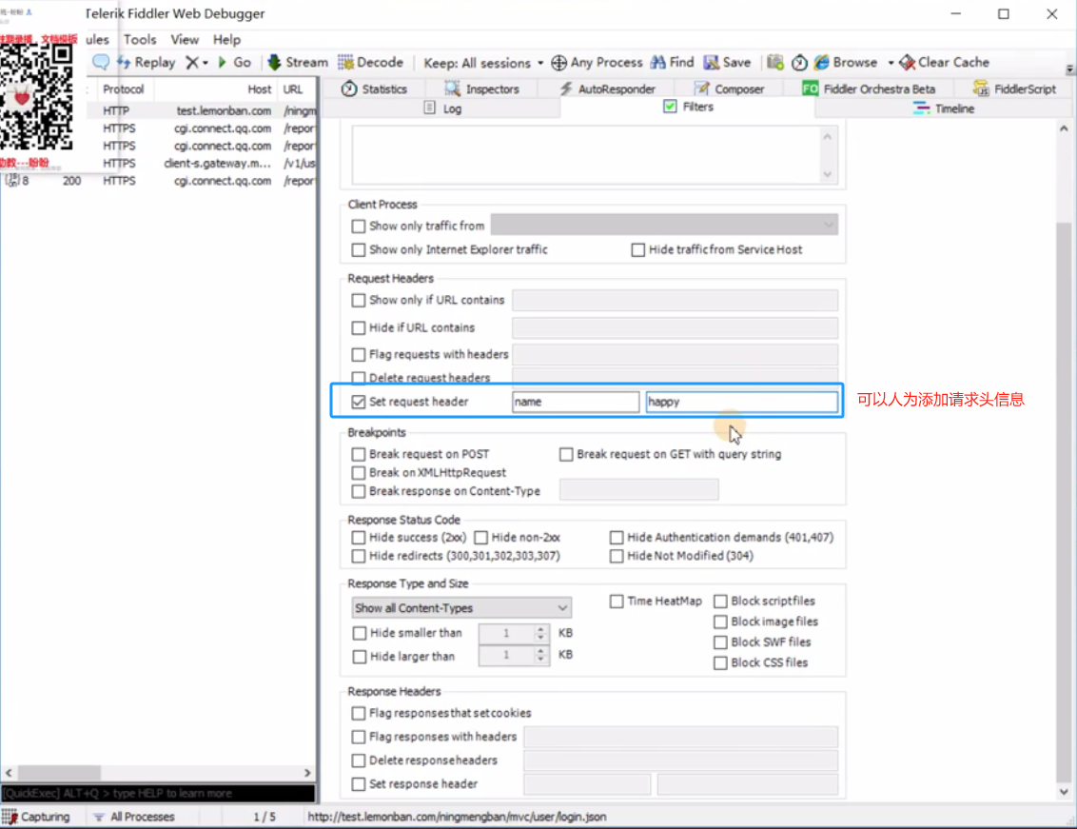The height and width of the screenshot is (829, 1077).
Task: Click the Stream mode icon
Action: [x=274, y=63]
